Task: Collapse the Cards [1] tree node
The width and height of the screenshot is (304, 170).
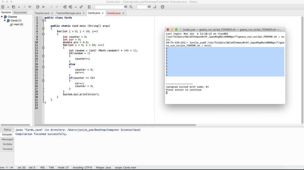Action: [5, 20]
